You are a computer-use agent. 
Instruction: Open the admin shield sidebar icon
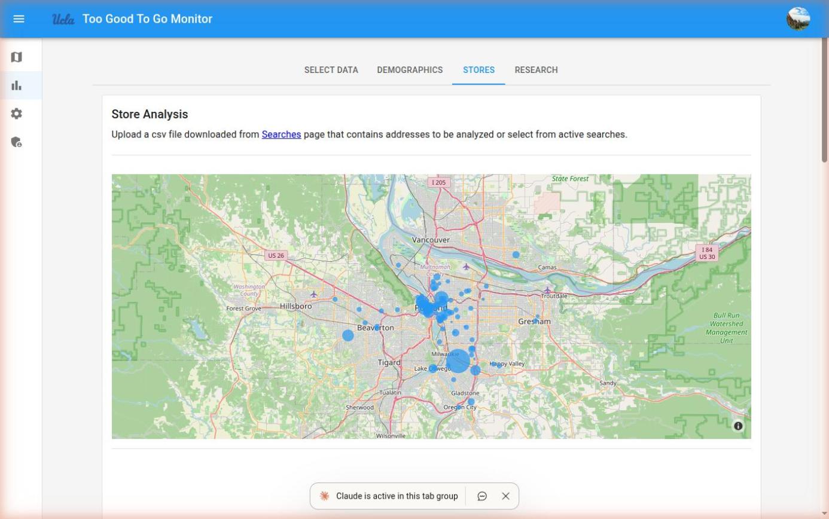coord(17,142)
